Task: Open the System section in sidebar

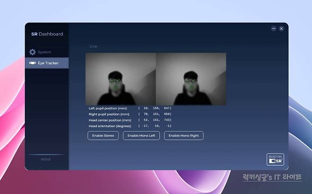Action: (47, 52)
